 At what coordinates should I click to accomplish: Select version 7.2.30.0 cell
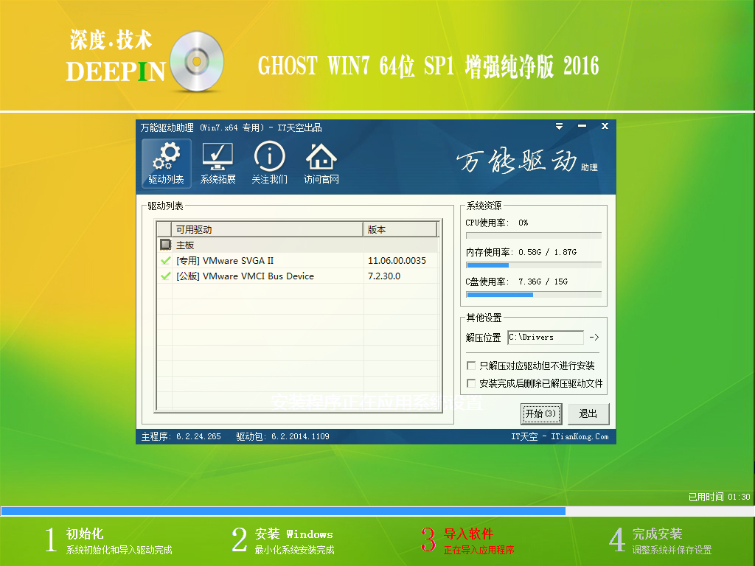(x=383, y=276)
